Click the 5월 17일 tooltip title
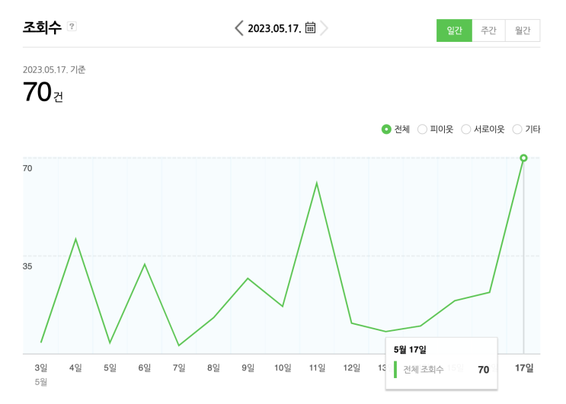The image size is (566, 404). (410, 349)
